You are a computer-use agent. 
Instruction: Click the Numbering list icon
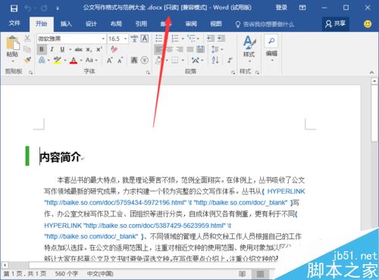175,39
